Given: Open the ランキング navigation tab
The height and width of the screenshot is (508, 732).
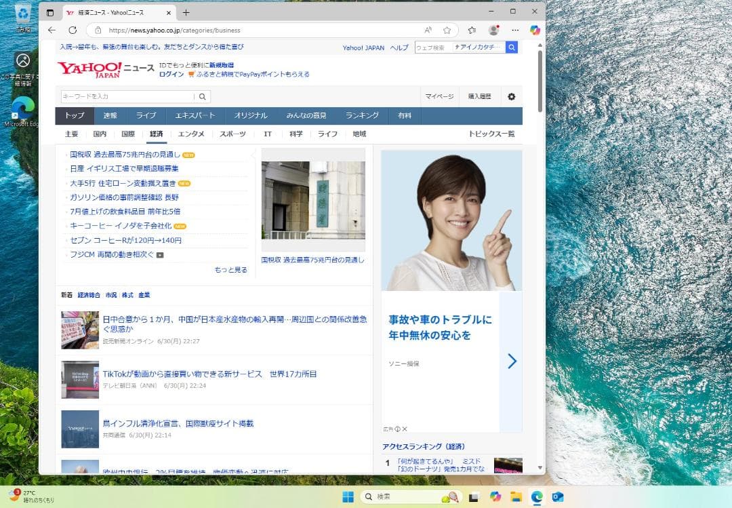Looking at the screenshot, I should click(362, 115).
